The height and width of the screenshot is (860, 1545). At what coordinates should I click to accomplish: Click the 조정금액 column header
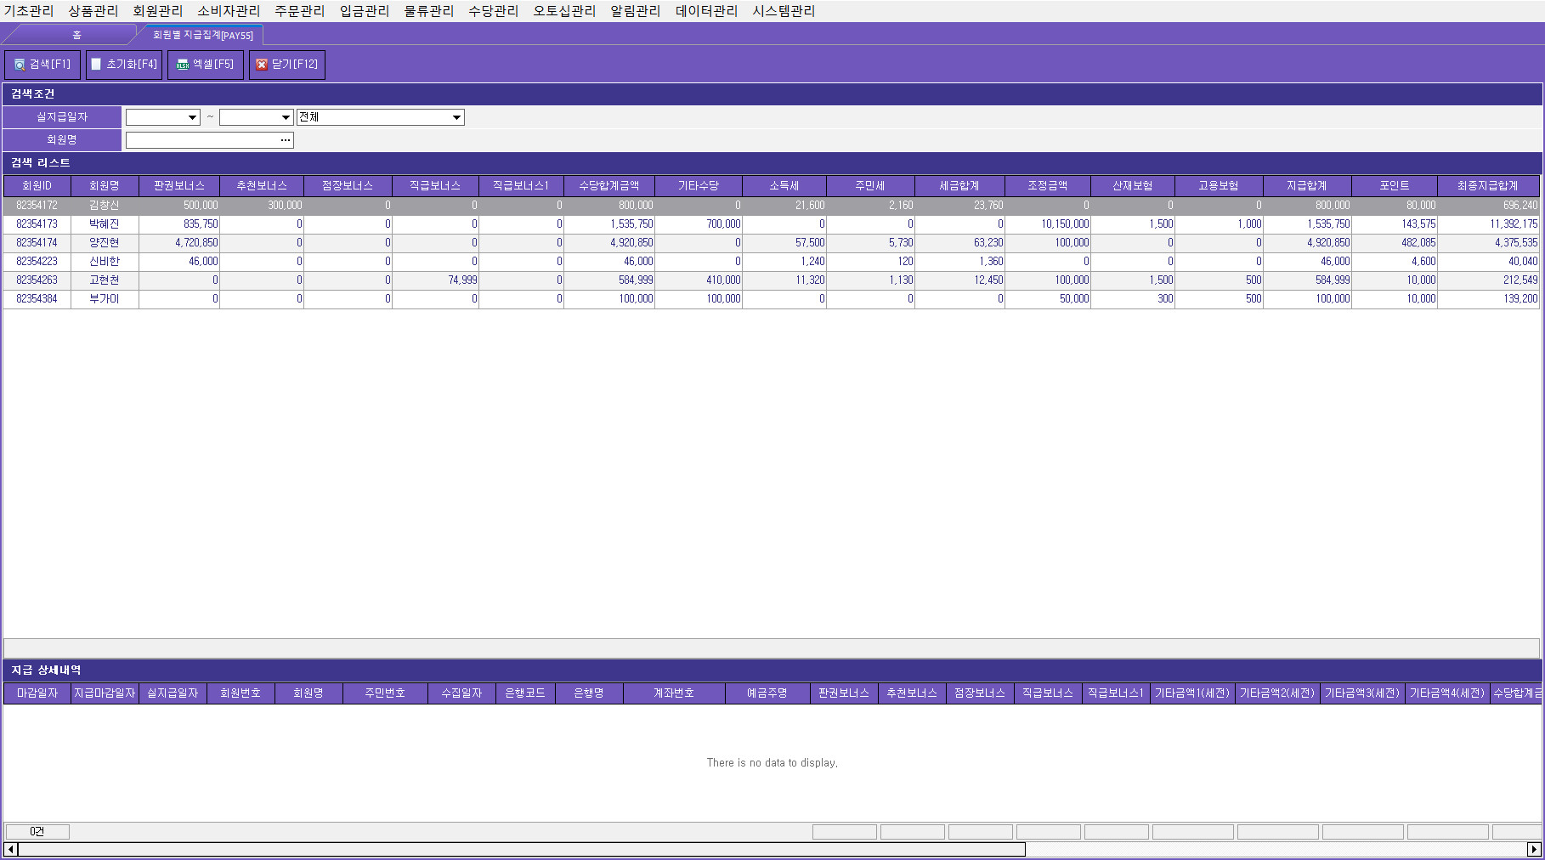tap(1048, 186)
